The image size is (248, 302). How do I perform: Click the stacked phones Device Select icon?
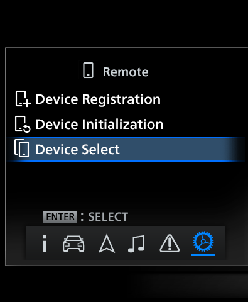[x=22, y=148]
